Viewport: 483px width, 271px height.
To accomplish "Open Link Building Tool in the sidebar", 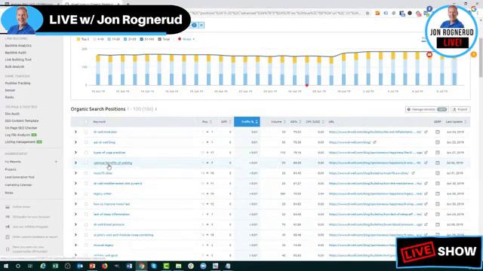I will [18, 59].
